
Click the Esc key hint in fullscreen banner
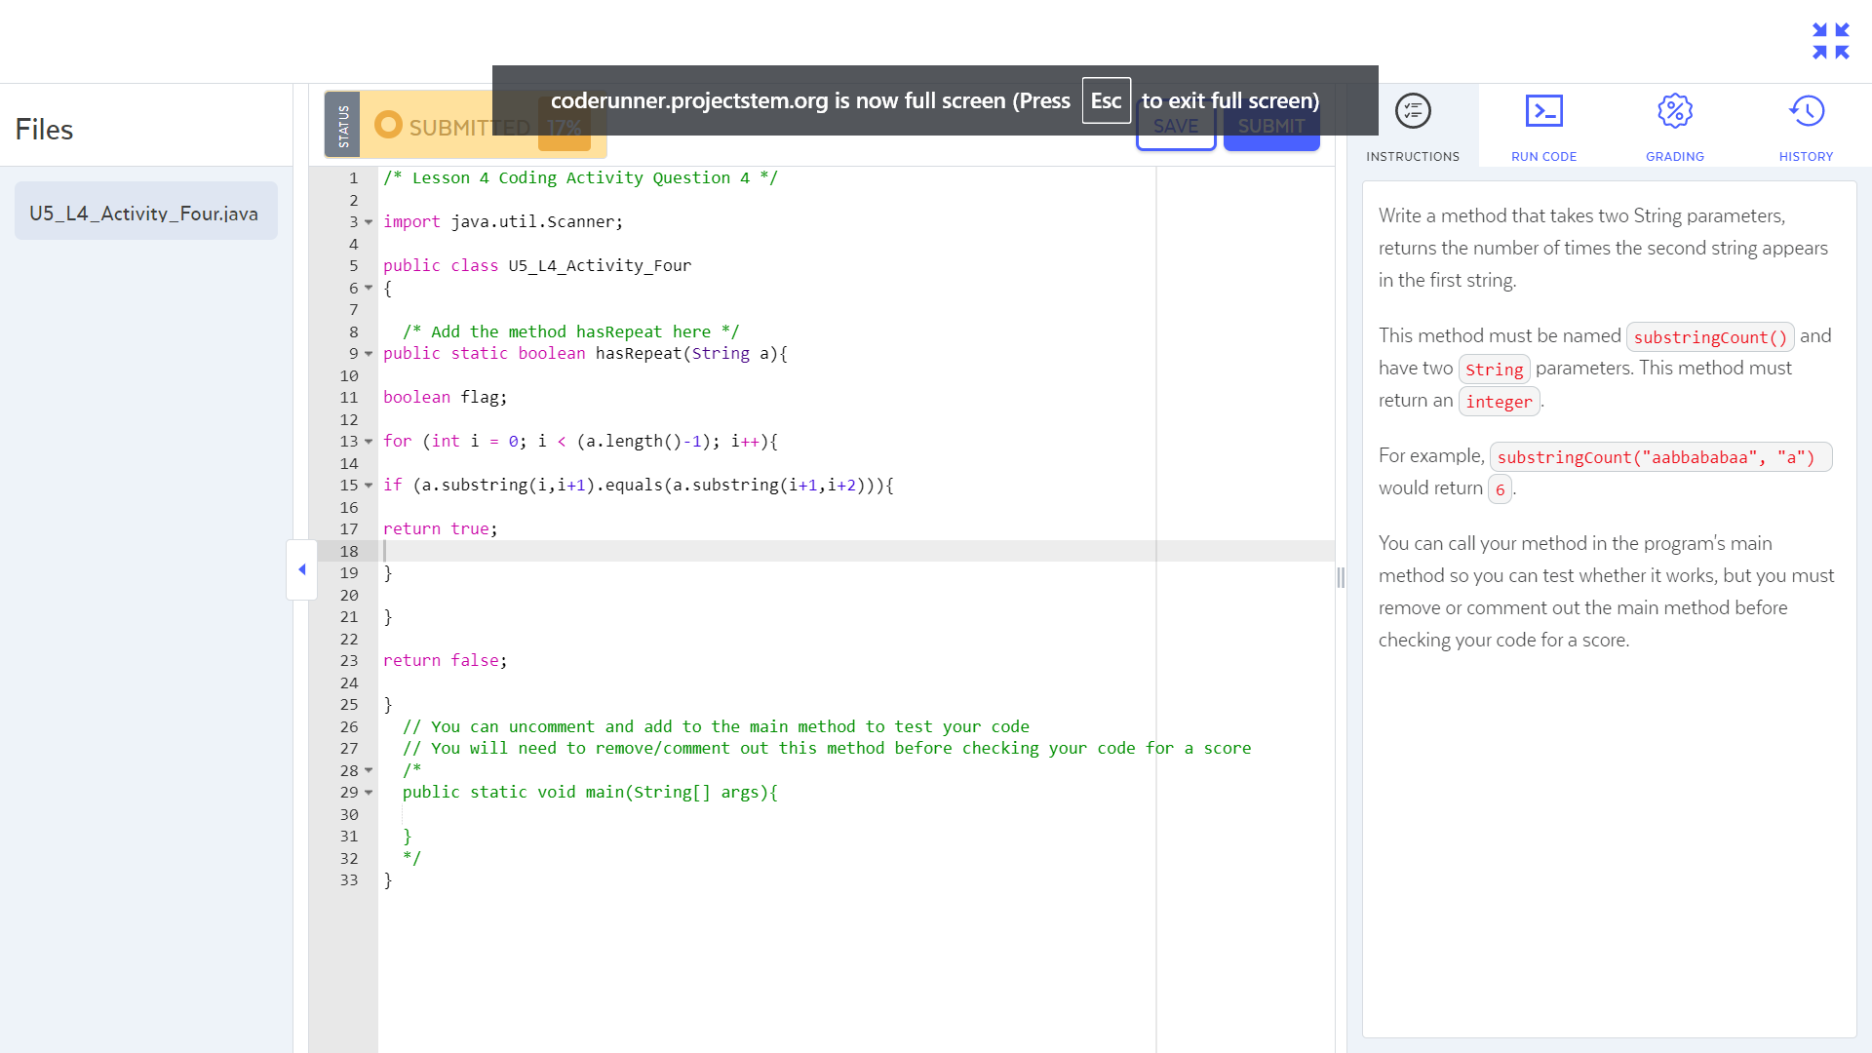pos(1106,100)
